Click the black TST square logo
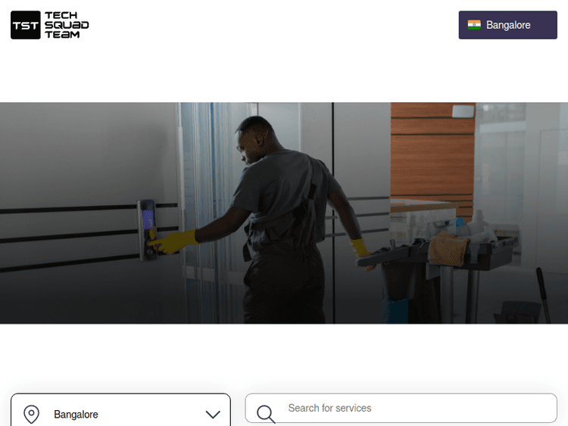The image size is (568, 426). pyautogui.click(x=25, y=25)
